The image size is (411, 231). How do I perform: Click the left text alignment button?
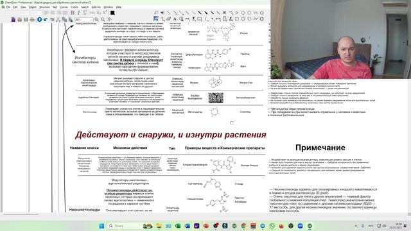(46, 13)
